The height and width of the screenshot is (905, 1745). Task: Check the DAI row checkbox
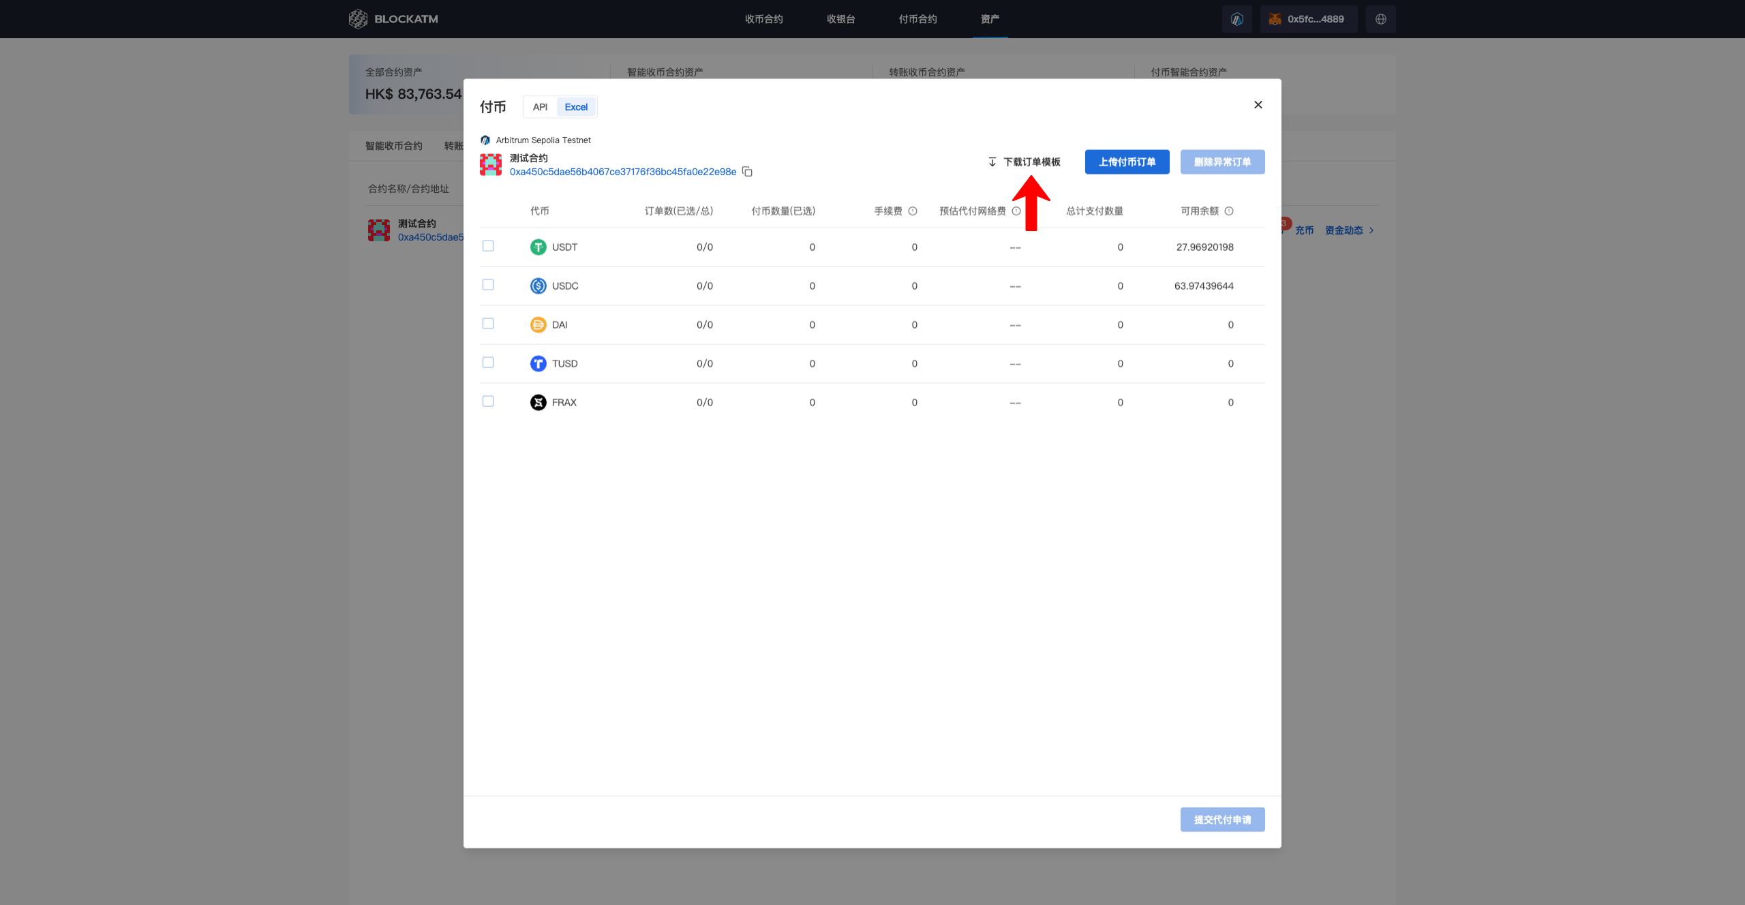[x=488, y=324]
